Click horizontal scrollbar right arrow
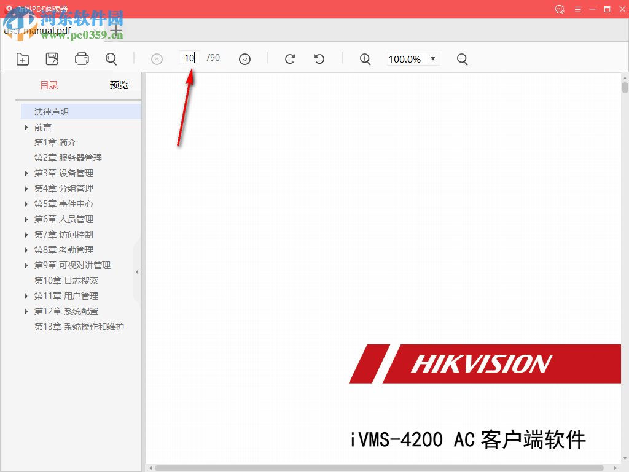 [x=615, y=468]
